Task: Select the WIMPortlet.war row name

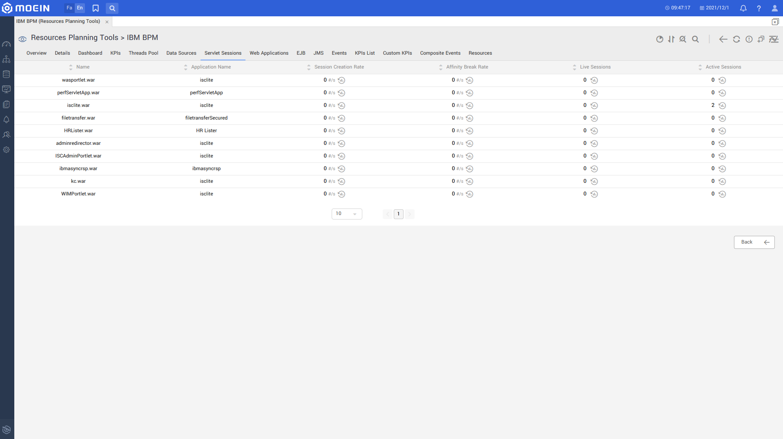Action: 78,194
